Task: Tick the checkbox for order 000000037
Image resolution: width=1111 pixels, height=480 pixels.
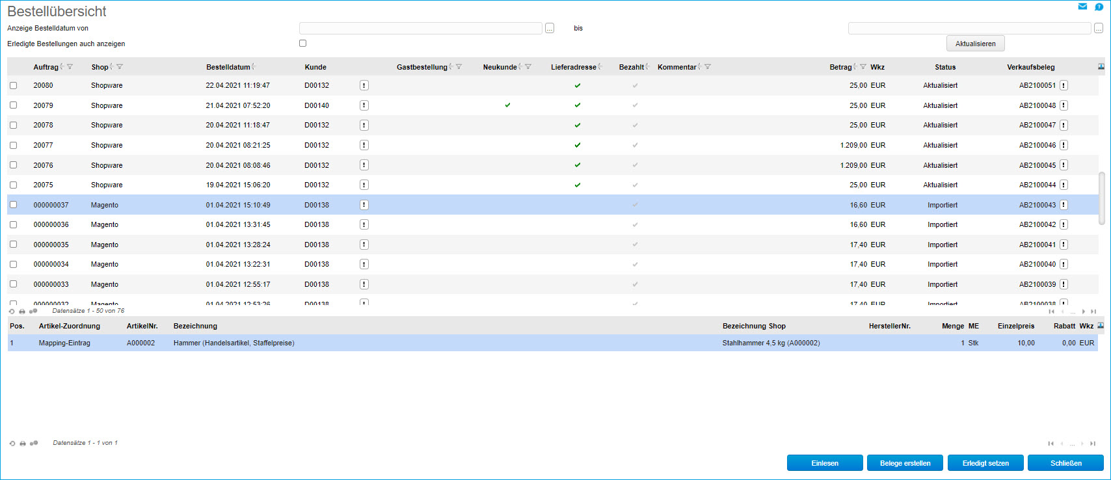Action: (13, 205)
